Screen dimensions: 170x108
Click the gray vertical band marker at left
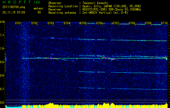5,62
